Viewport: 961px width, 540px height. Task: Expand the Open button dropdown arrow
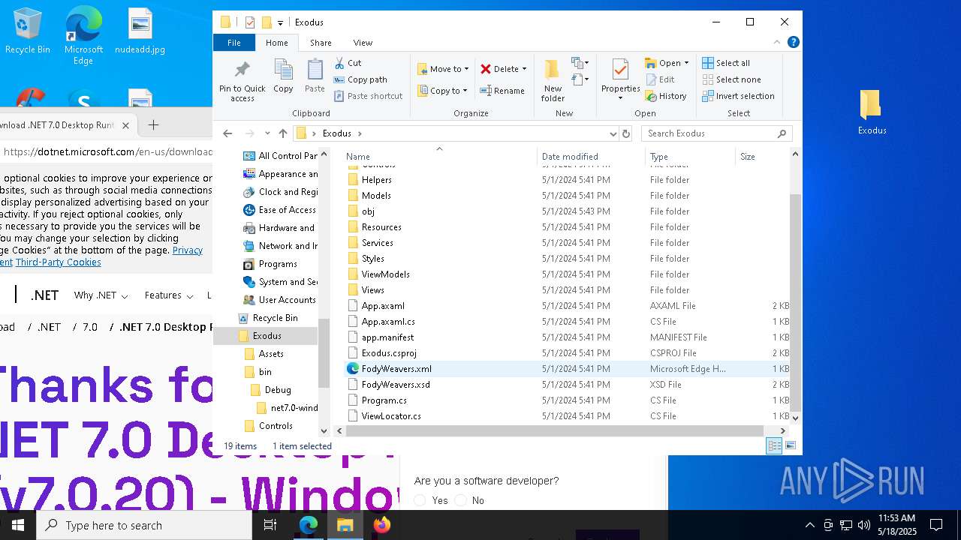pos(686,63)
